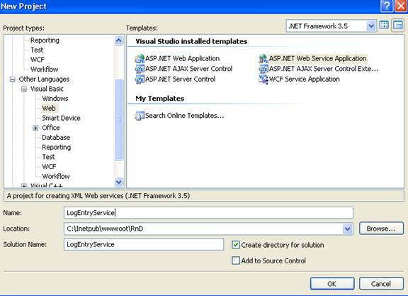The height and width of the screenshot is (296, 408).
Task: Switch templates to small icons view
Action: coord(398,26)
